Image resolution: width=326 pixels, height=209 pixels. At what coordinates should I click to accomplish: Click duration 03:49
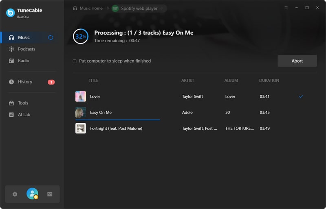264,128
